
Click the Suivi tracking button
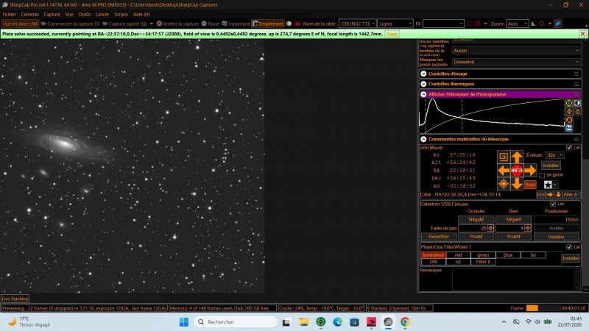[x=530, y=185]
